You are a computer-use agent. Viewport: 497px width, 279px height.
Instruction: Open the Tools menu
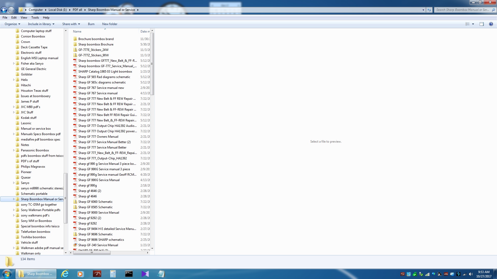click(35, 18)
